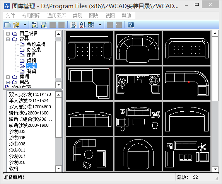Open the 专用图库 menu
222x184 pixels.
pos(31,15)
